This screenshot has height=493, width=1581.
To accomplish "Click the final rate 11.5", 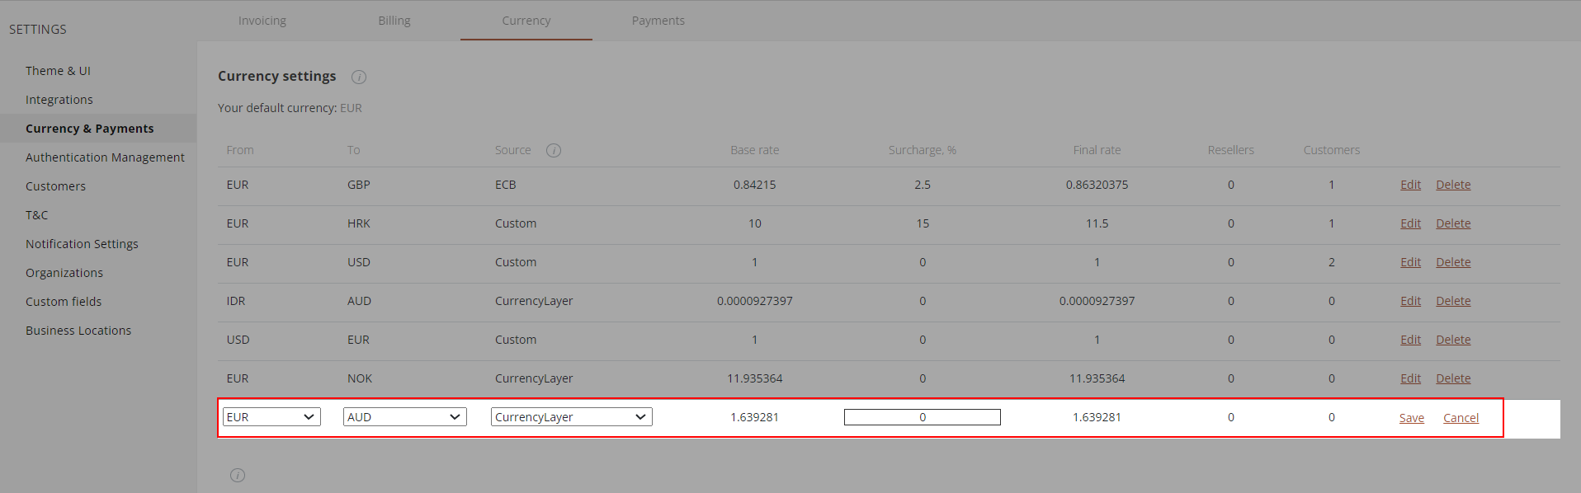I will 1097,223.
